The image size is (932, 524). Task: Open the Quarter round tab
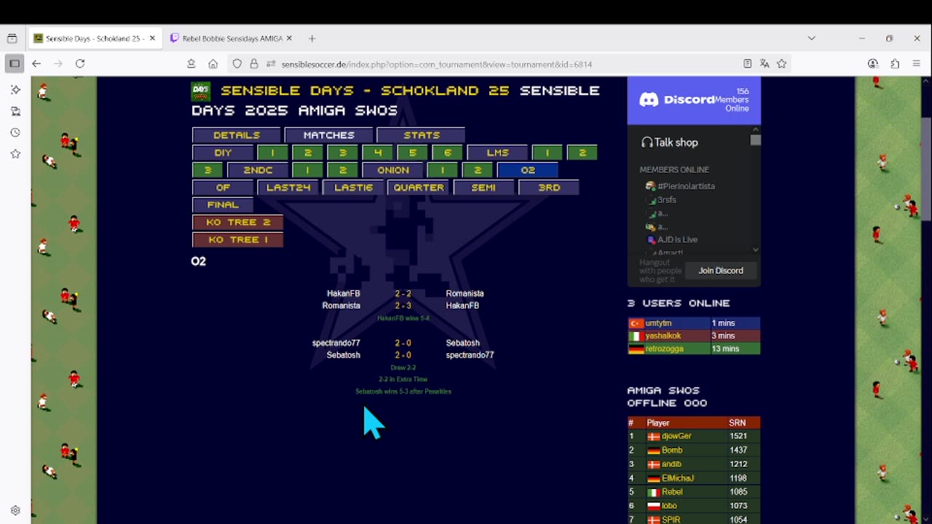click(419, 188)
